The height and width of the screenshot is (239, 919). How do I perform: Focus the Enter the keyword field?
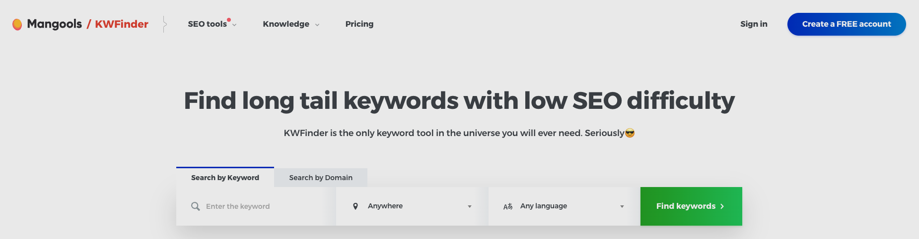point(256,206)
